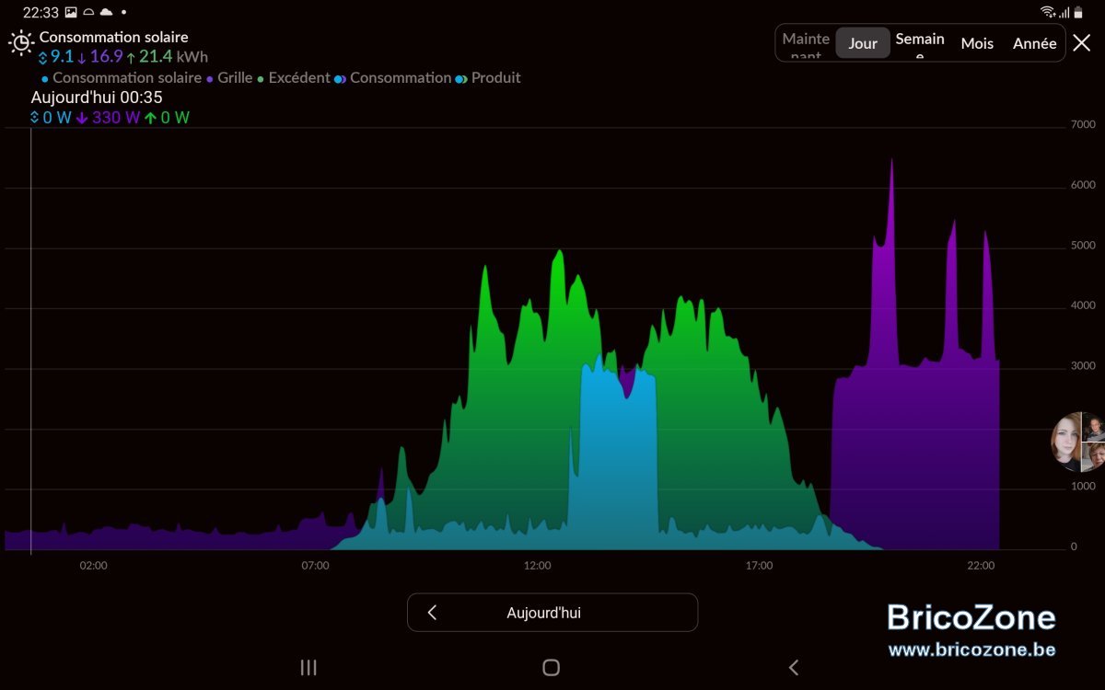Toggle the Excédent legend series
Viewport: 1105px width, 690px height.
(x=294, y=78)
